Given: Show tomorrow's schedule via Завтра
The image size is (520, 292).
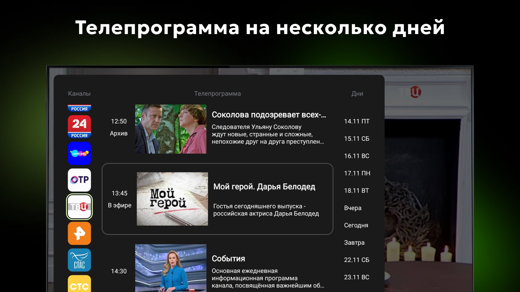Looking at the screenshot, I should coord(354,243).
